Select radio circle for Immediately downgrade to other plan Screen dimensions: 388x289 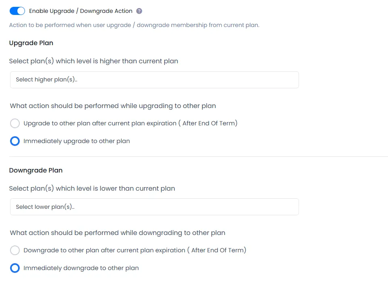[x=15, y=268]
